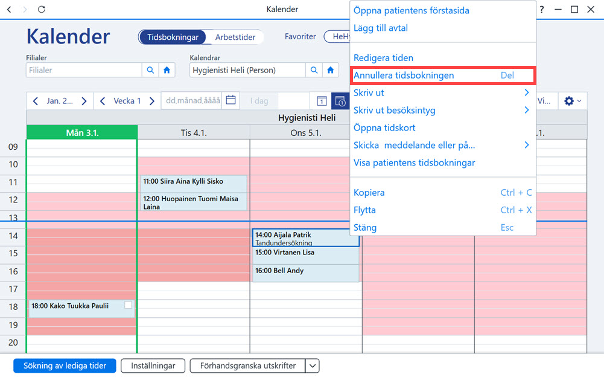Click the dd.månad.åååå date input field
The image size is (604, 377).
(x=191, y=101)
